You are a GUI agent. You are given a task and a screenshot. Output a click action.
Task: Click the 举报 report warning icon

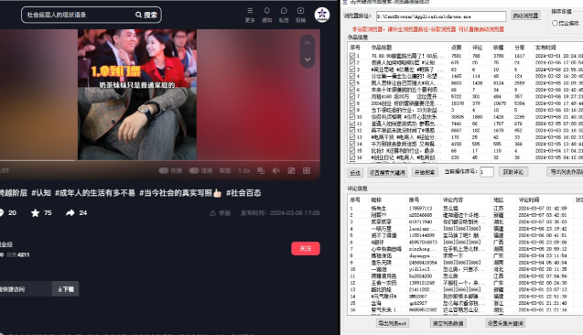click(x=212, y=213)
